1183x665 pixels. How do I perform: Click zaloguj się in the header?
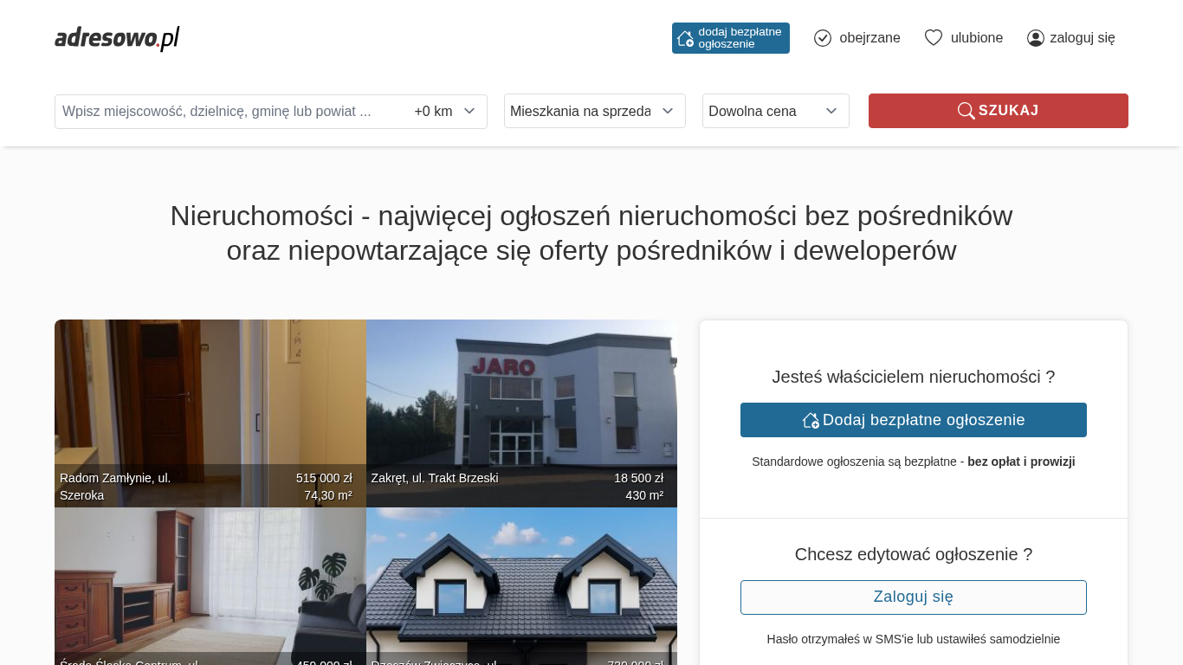(x=1071, y=38)
